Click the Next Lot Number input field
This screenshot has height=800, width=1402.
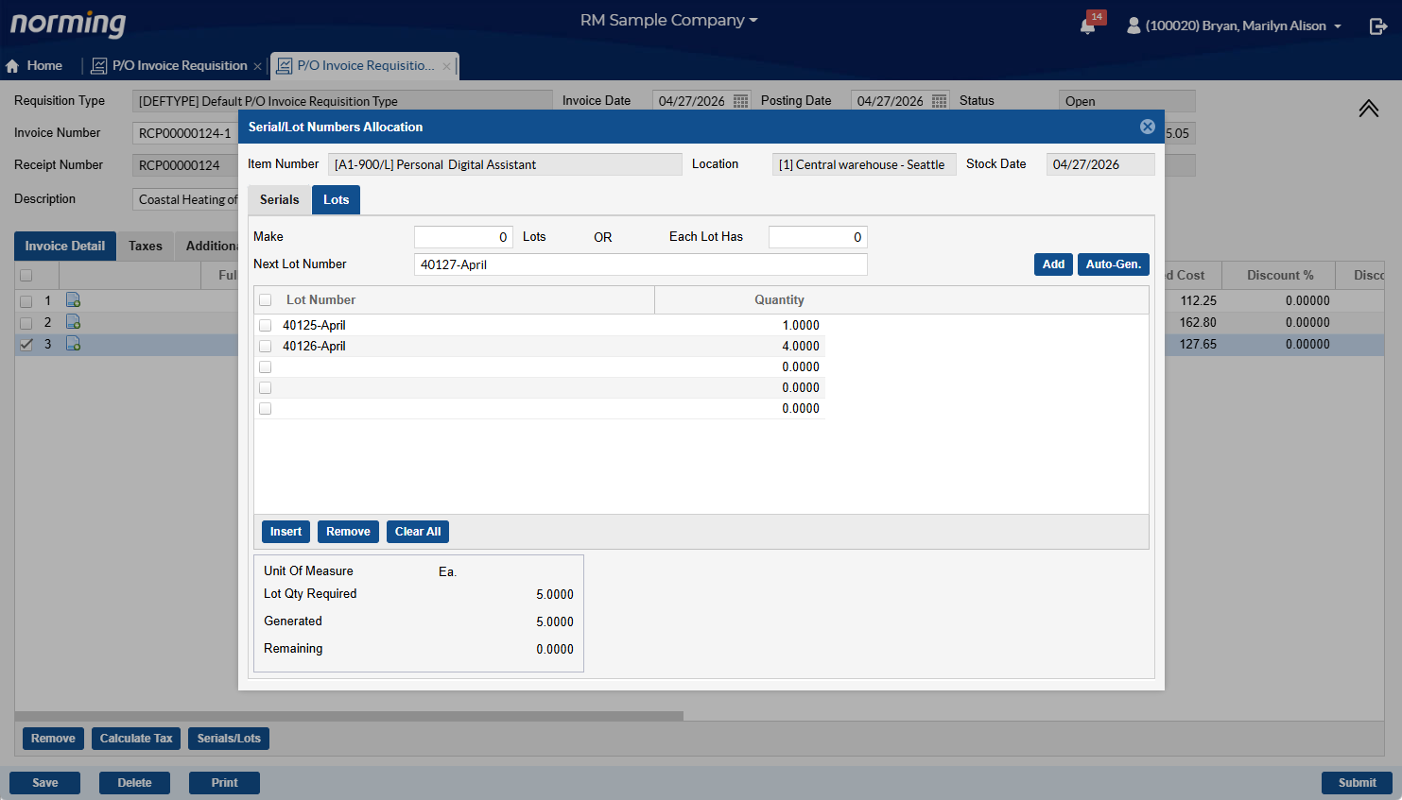640,264
